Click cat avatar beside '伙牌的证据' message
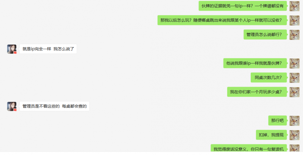The width and height of the screenshot is (303, 155). [294, 6]
